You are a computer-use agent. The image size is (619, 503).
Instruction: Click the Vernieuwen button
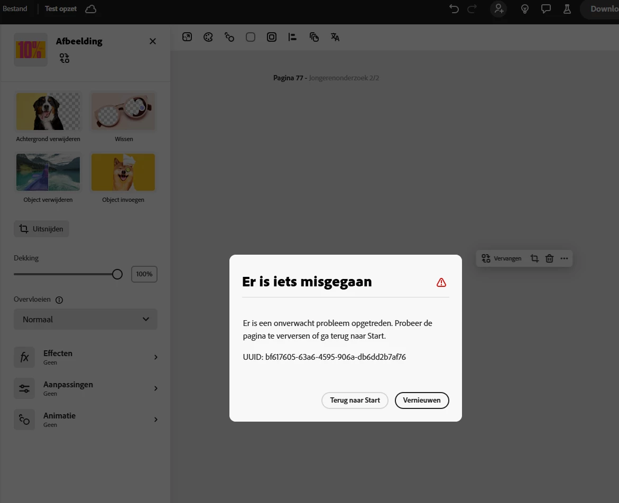tap(422, 400)
